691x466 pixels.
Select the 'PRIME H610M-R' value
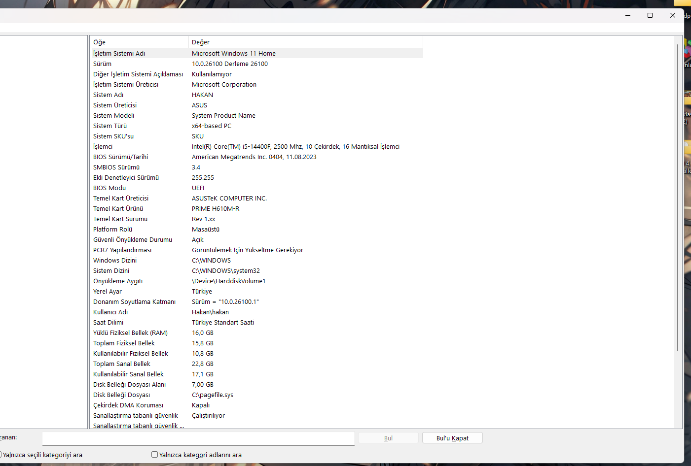tap(216, 209)
